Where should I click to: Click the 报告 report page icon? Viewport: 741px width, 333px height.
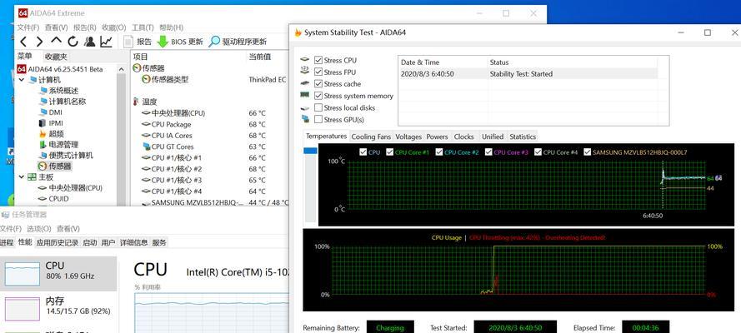128,42
